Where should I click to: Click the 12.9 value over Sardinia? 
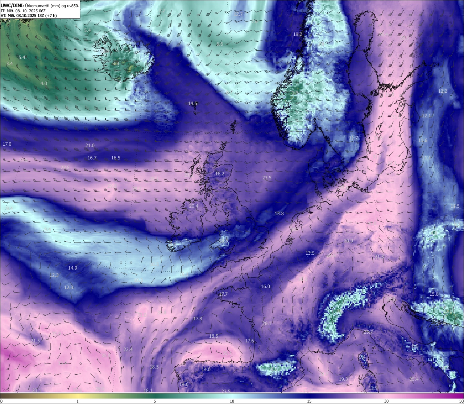pos(373,388)
